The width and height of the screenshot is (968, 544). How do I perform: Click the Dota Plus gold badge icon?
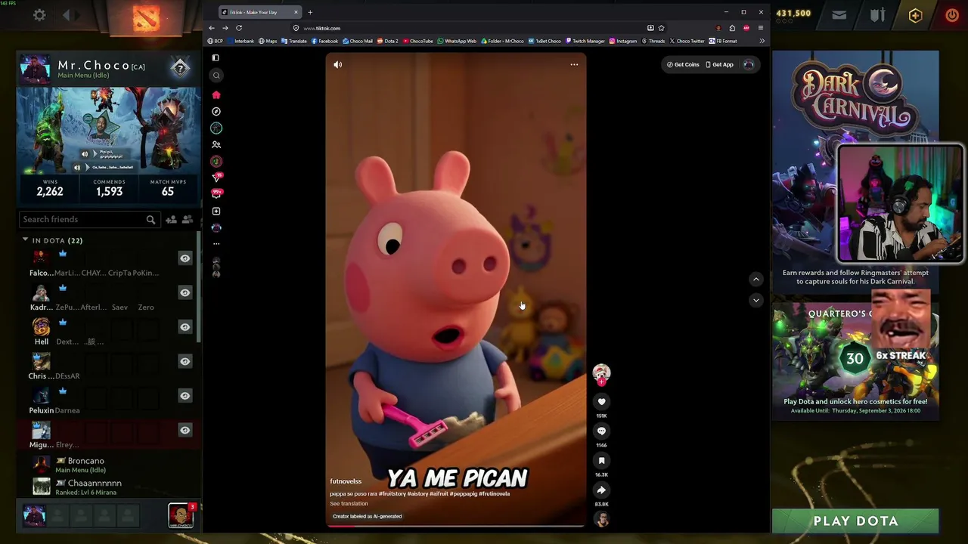pyautogui.click(x=915, y=15)
